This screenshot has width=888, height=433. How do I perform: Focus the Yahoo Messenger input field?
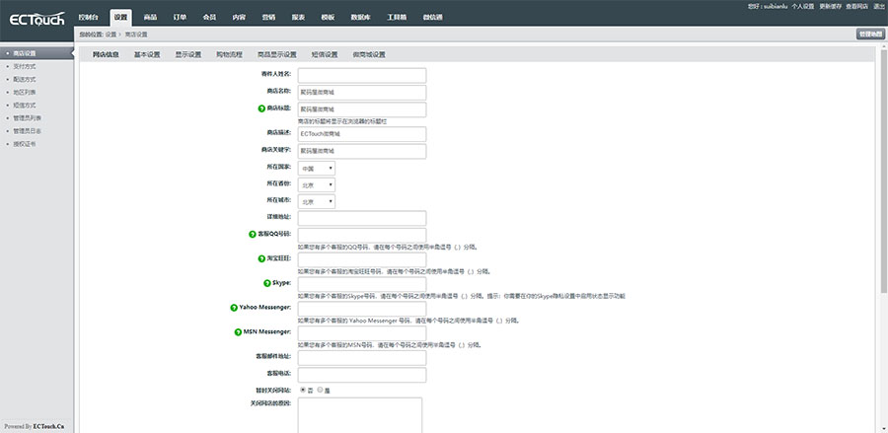pos(362,309)
